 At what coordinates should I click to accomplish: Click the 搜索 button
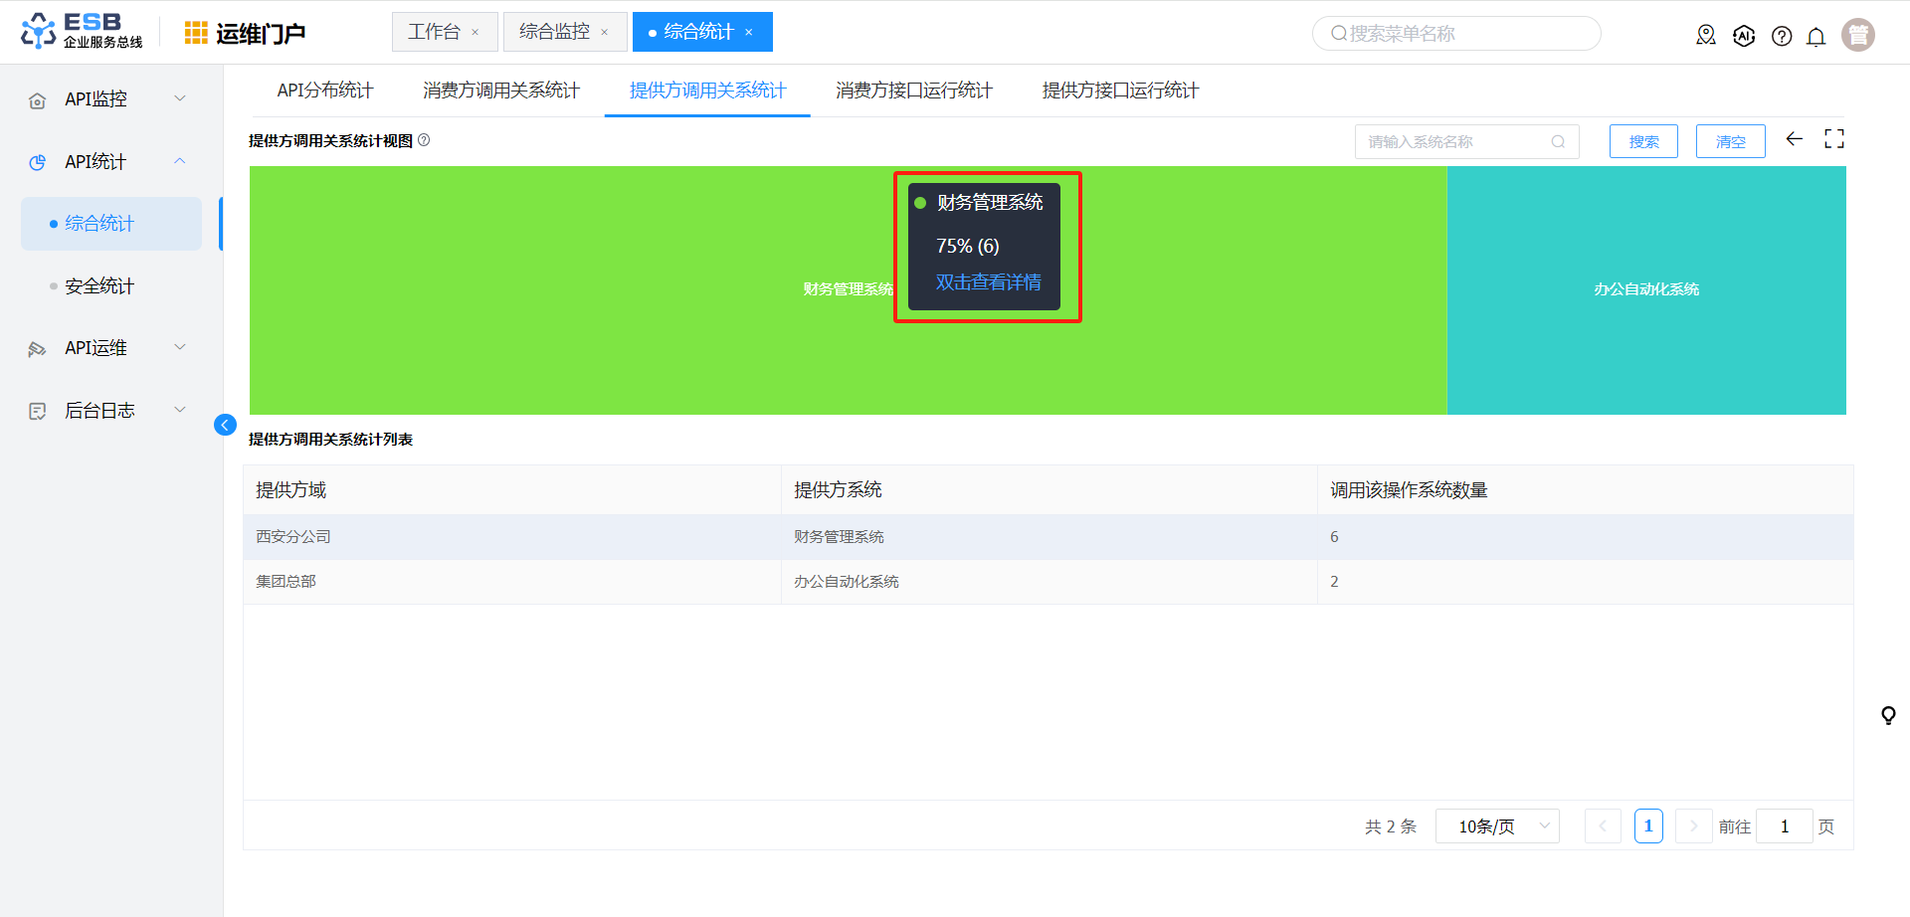1642,141
